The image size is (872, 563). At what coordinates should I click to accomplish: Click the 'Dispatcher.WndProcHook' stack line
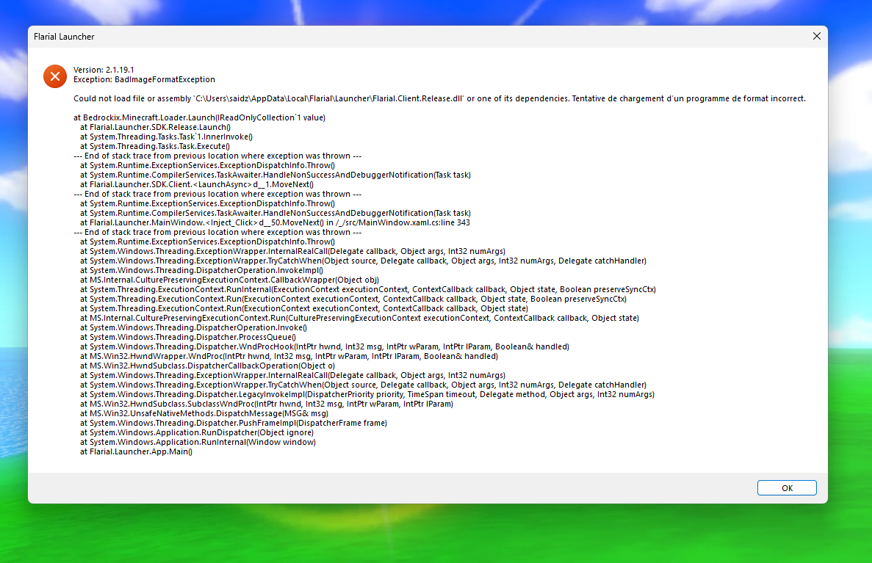tap(324, 346)
